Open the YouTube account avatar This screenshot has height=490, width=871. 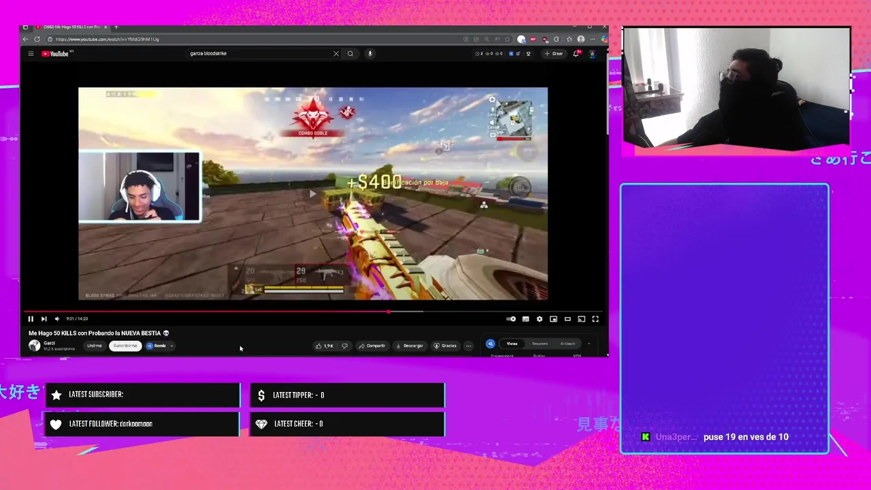pyautogui.click(x=593, y=54)
